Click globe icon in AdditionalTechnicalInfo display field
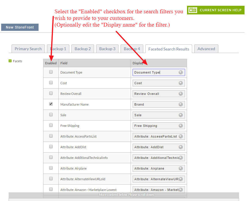 (181, 158)
